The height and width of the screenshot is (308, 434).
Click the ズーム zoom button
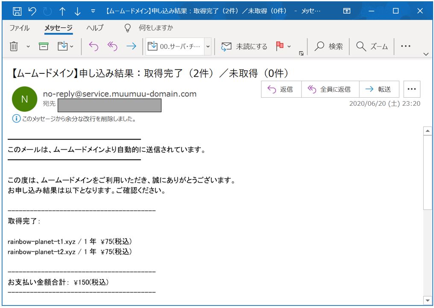pos(372,46)
